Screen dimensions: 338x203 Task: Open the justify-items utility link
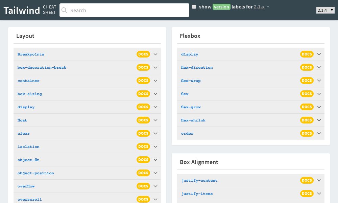point(197,194)
